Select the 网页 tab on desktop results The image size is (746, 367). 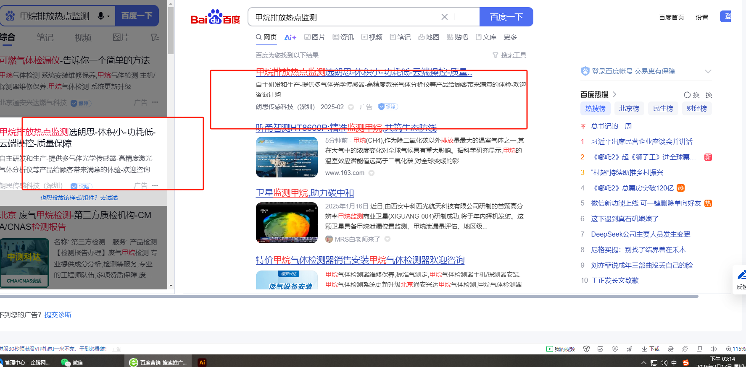[x=266, y=37]
